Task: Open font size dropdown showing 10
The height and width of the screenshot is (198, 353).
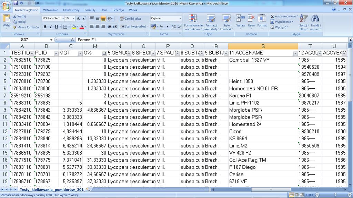Action: pos(74,19)
